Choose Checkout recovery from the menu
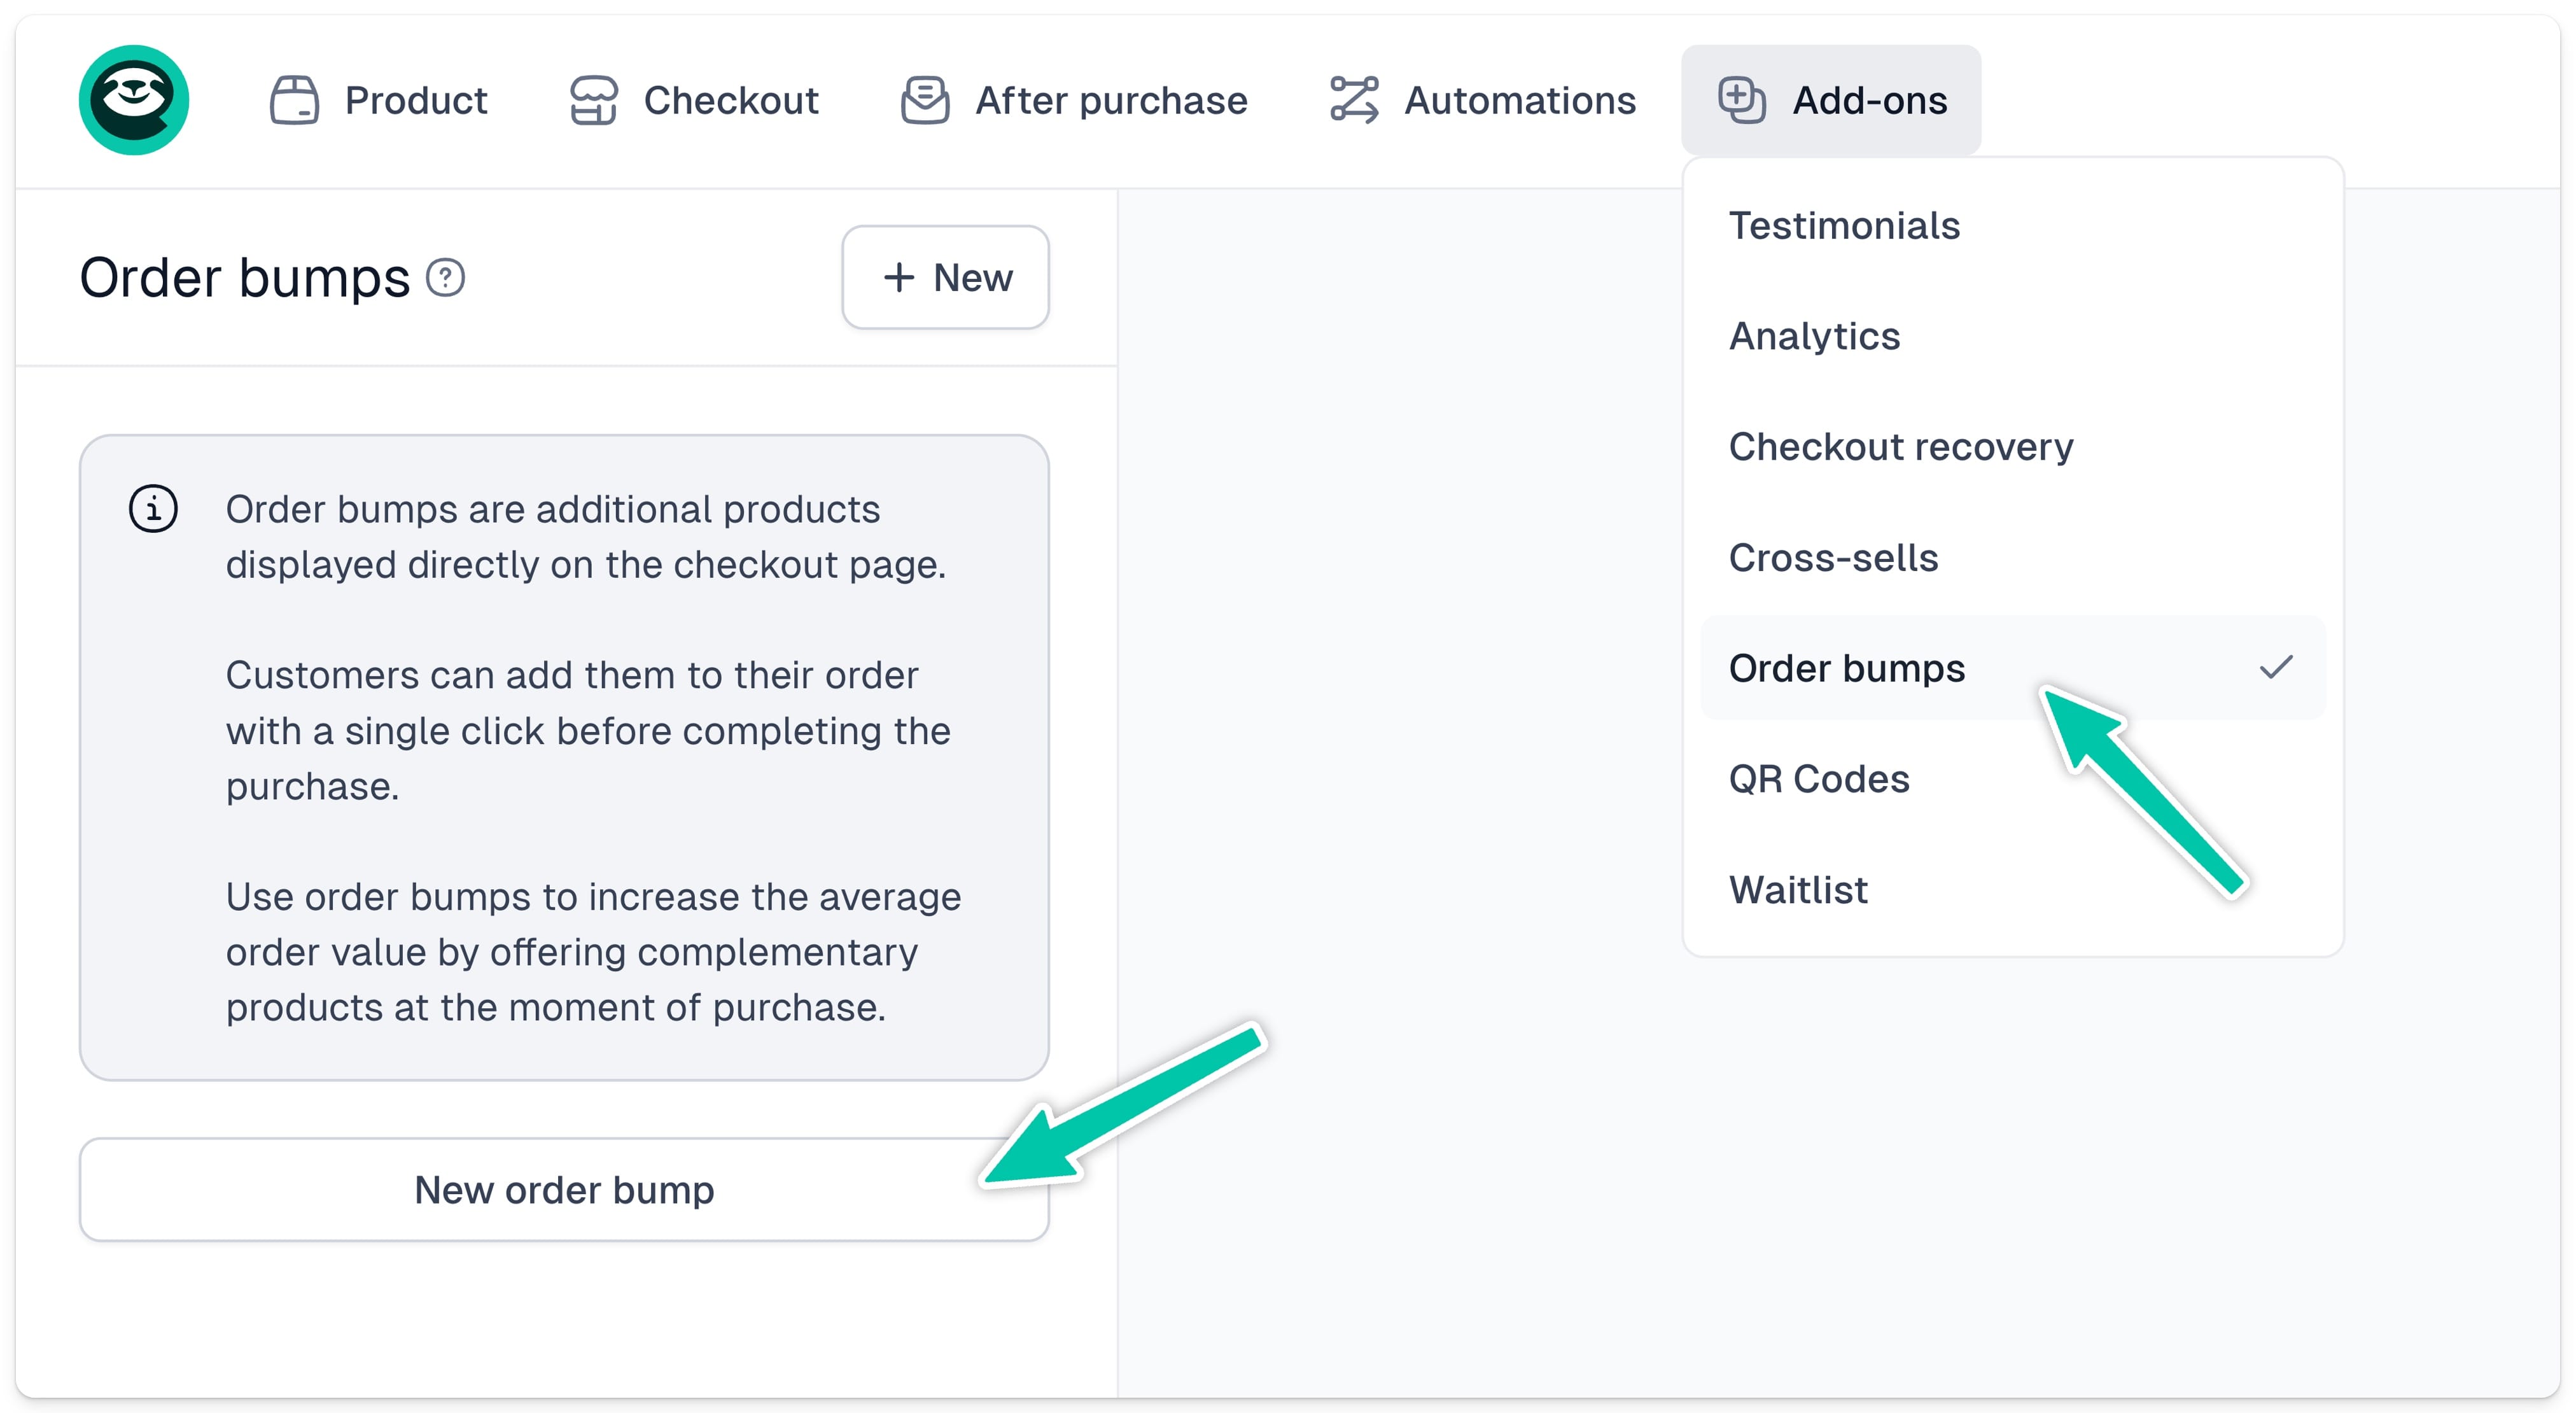2576x1413 pixels. pyautogui.click(x=1902, y=447)
